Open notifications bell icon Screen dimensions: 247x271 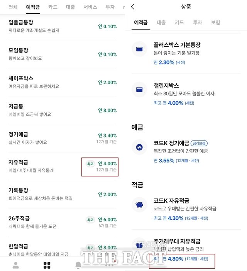pos(78,265)
